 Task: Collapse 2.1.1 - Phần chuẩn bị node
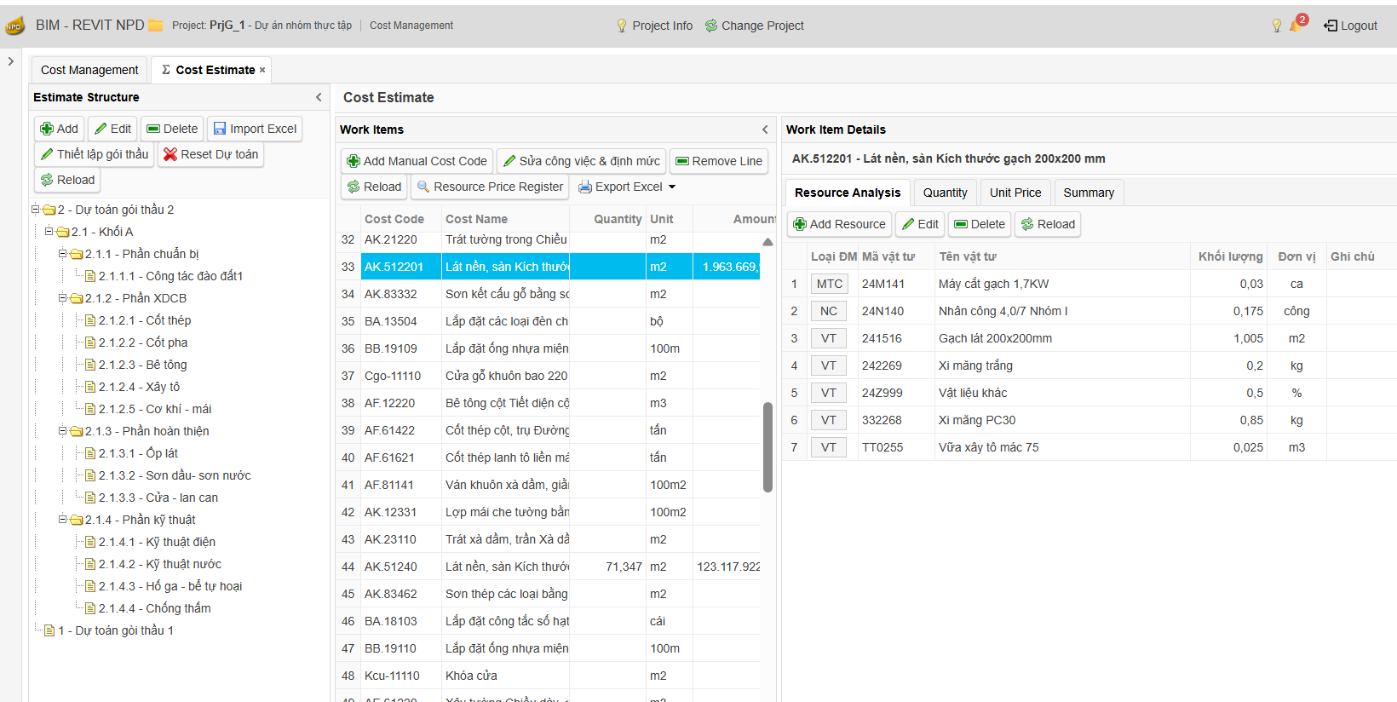(x=62, y=253)
